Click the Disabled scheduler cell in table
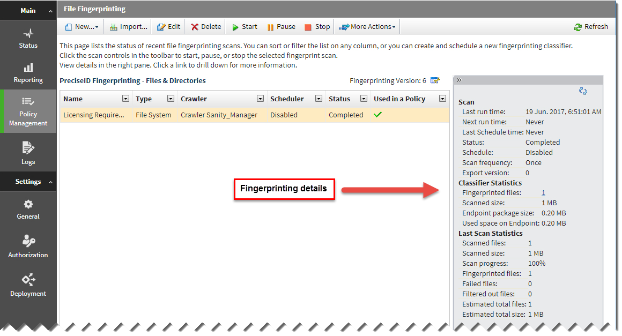622x336 pixels. [284, 115]
